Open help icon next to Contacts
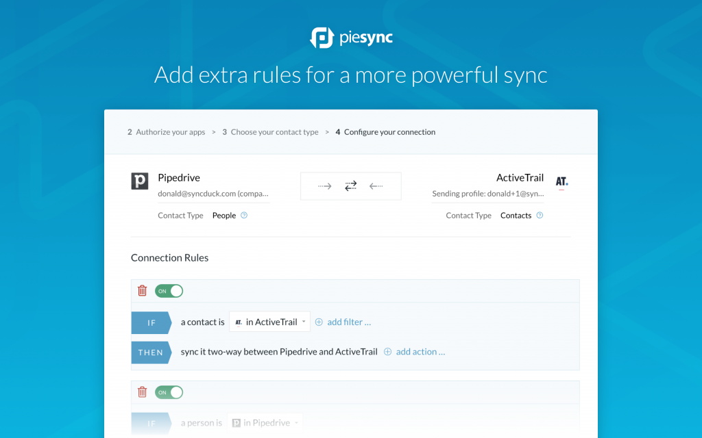 540,216
